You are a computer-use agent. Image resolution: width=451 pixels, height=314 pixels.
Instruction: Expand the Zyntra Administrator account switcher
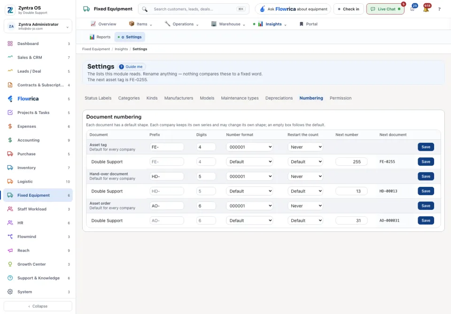[x=38, y=26]
